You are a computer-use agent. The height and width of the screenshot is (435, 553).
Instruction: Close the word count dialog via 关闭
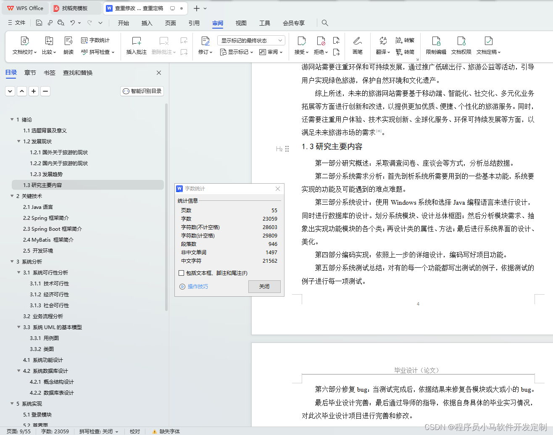pyautogui.click(x=264, y=286)
